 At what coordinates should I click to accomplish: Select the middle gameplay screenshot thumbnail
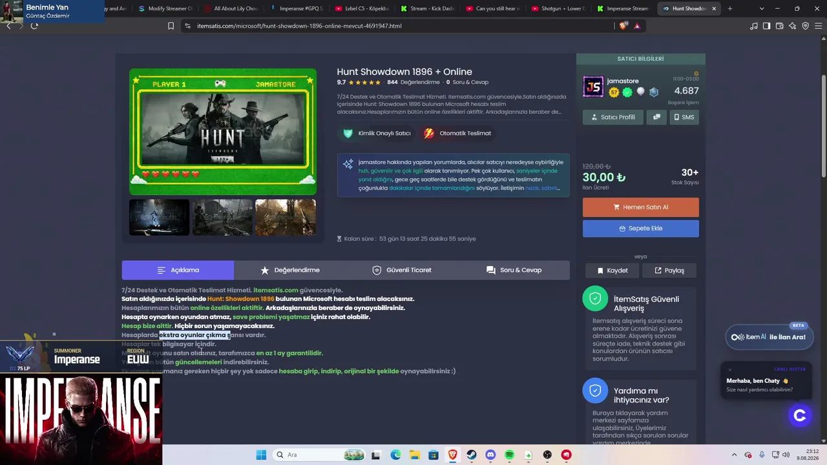click(222, 218)
